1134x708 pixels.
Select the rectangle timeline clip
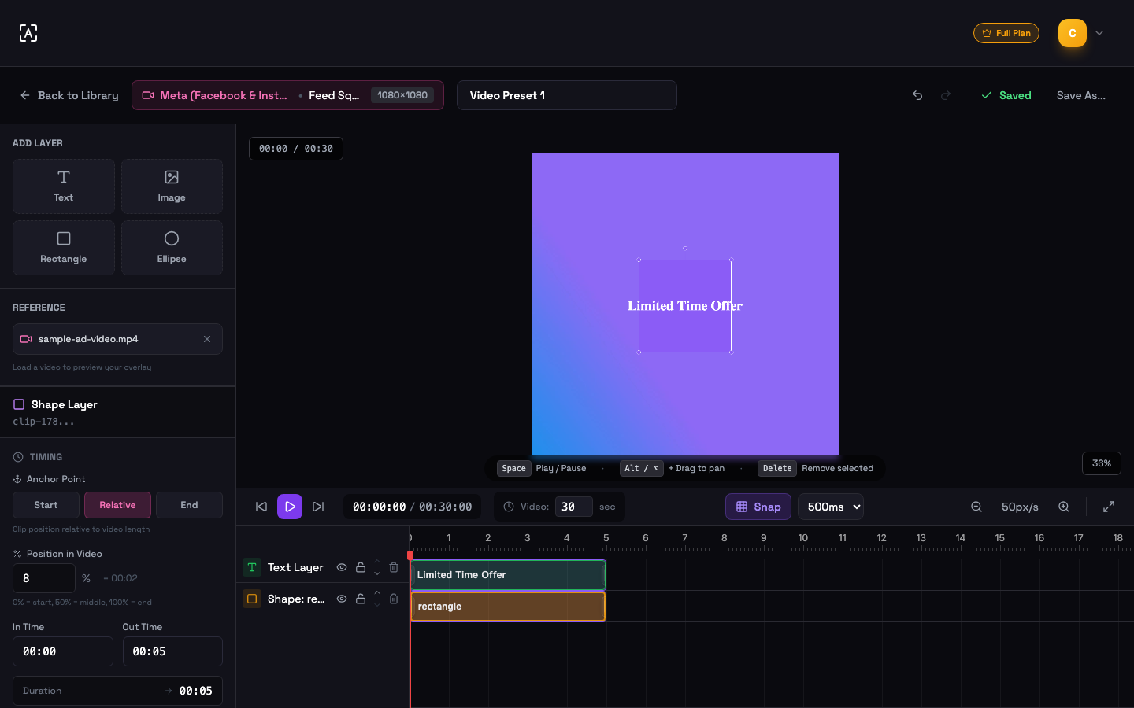(x=508, y=607)
